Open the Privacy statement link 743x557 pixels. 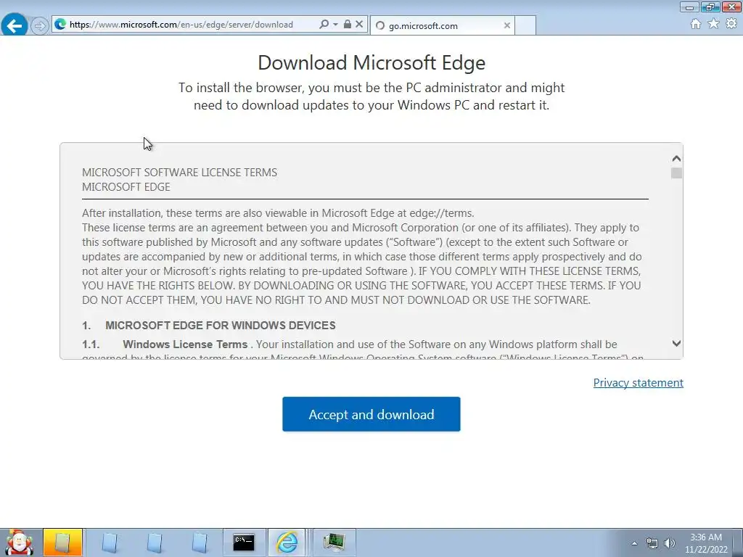pyautogui.click(x=639, y=383)
